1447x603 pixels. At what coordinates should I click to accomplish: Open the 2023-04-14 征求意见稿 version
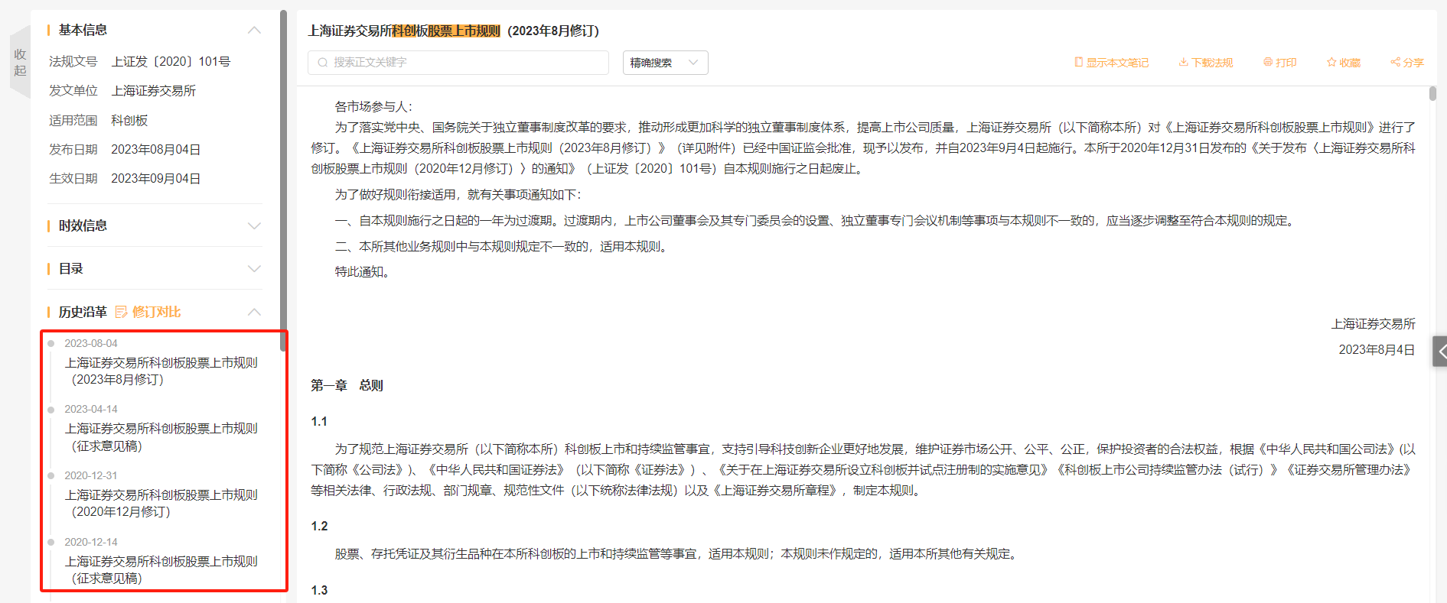[x=161, y=437]
